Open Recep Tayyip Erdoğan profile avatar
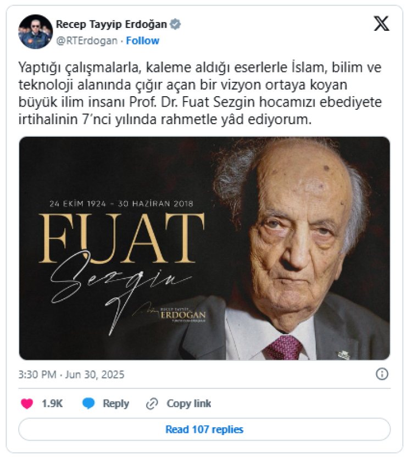This screenshot has width=412, height=462. click(x=36, y=32)
